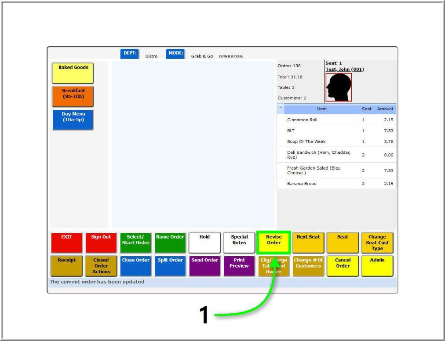Advance to Next Seat
The height and width of the screenshot is (341, 445).
[308, 243]
